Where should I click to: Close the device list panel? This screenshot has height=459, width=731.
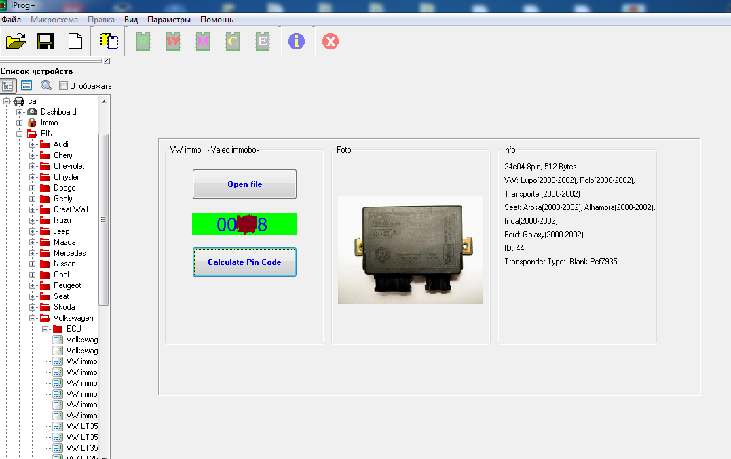(x=107, y=60)
